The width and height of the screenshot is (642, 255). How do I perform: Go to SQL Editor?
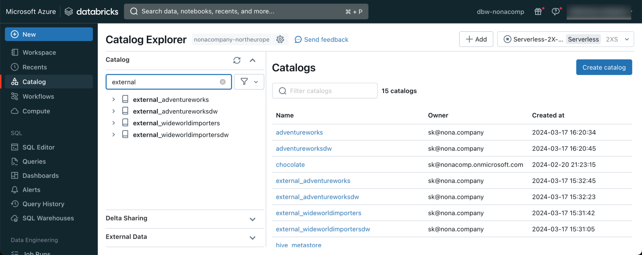[x=38, y=147]
